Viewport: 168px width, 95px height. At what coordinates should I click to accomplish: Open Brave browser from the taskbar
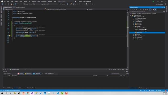(23, 93)
